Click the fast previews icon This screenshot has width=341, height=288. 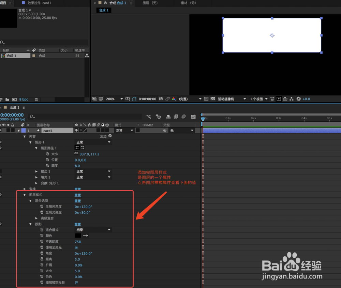279,99
